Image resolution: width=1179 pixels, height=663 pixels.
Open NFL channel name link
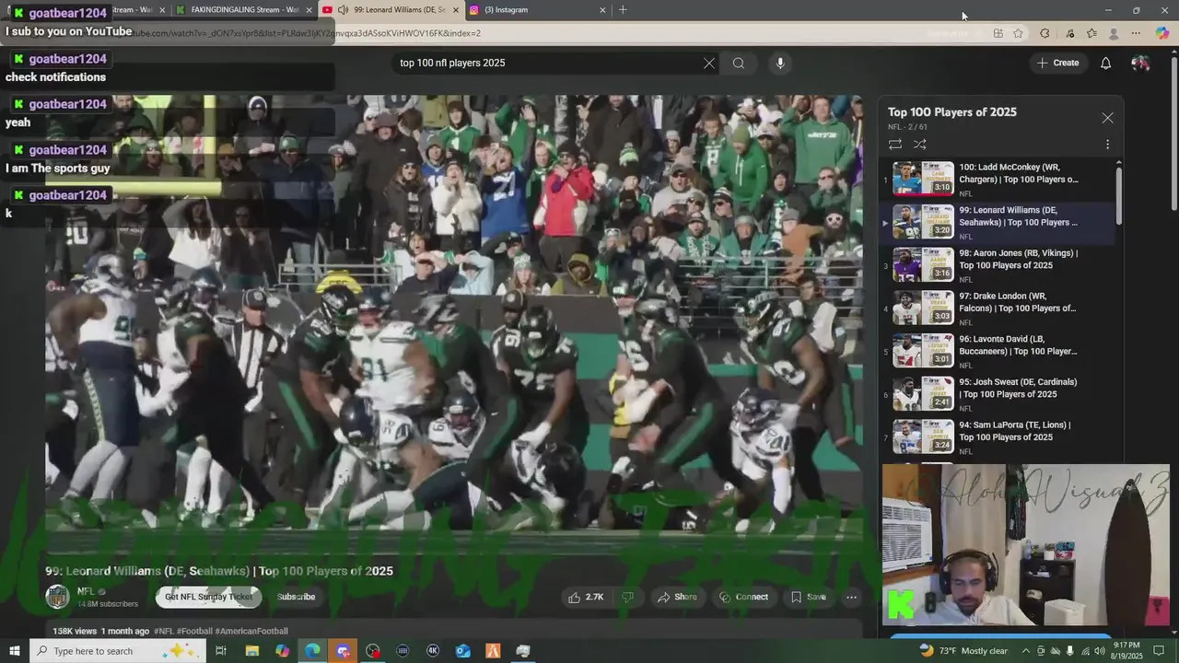coord(86,592)
